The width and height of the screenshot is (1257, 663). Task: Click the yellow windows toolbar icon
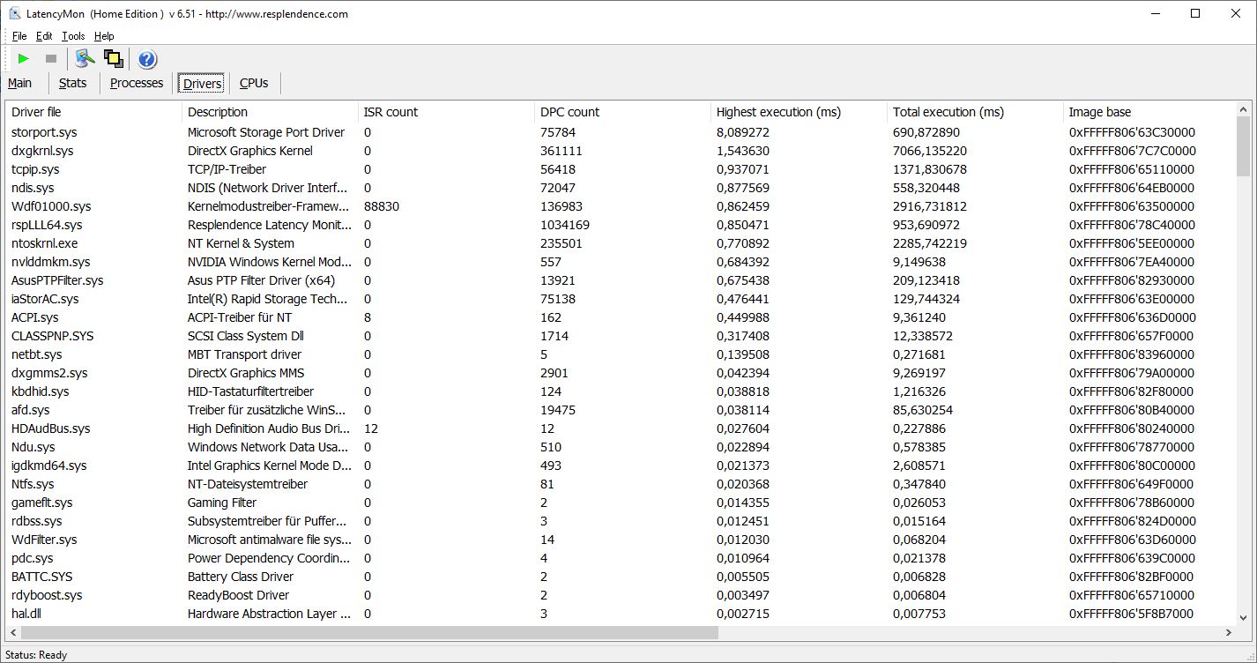(113, 59)
